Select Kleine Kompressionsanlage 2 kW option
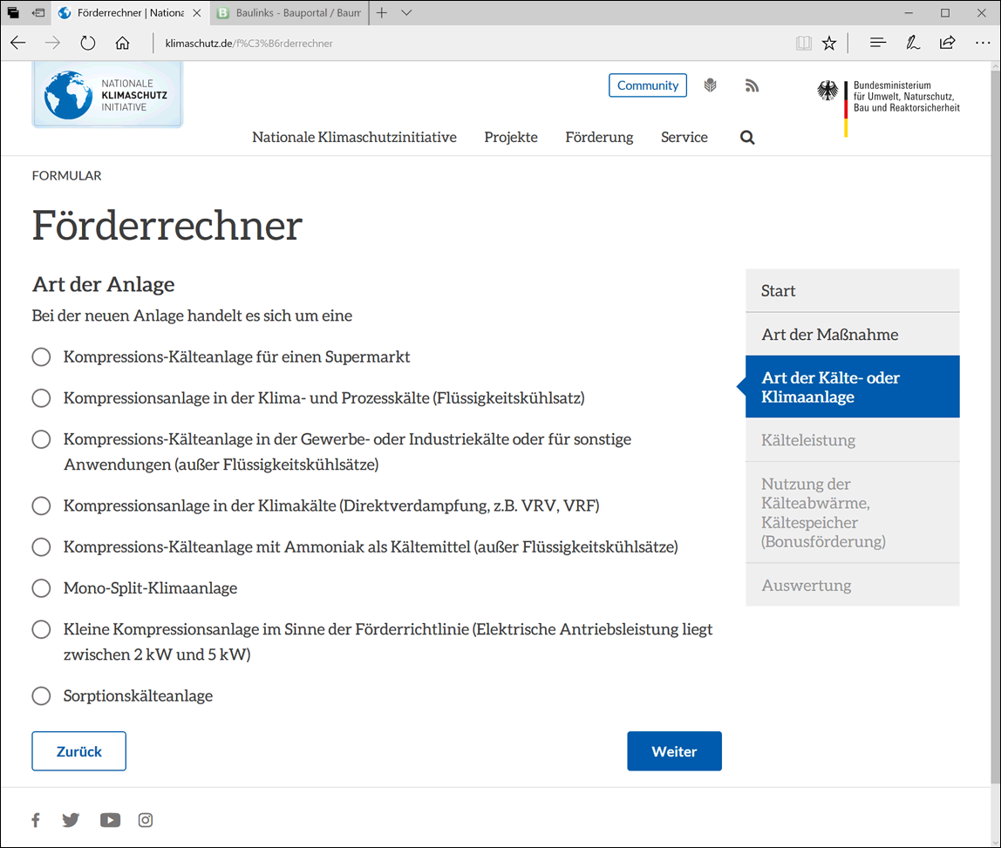This screenshot has height=848, width=1001. 42,629
